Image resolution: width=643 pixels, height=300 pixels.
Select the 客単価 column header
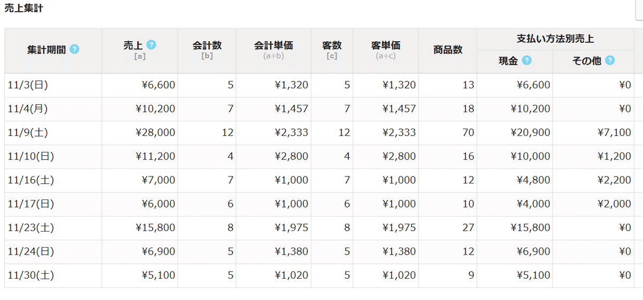[x=386, y=46]
